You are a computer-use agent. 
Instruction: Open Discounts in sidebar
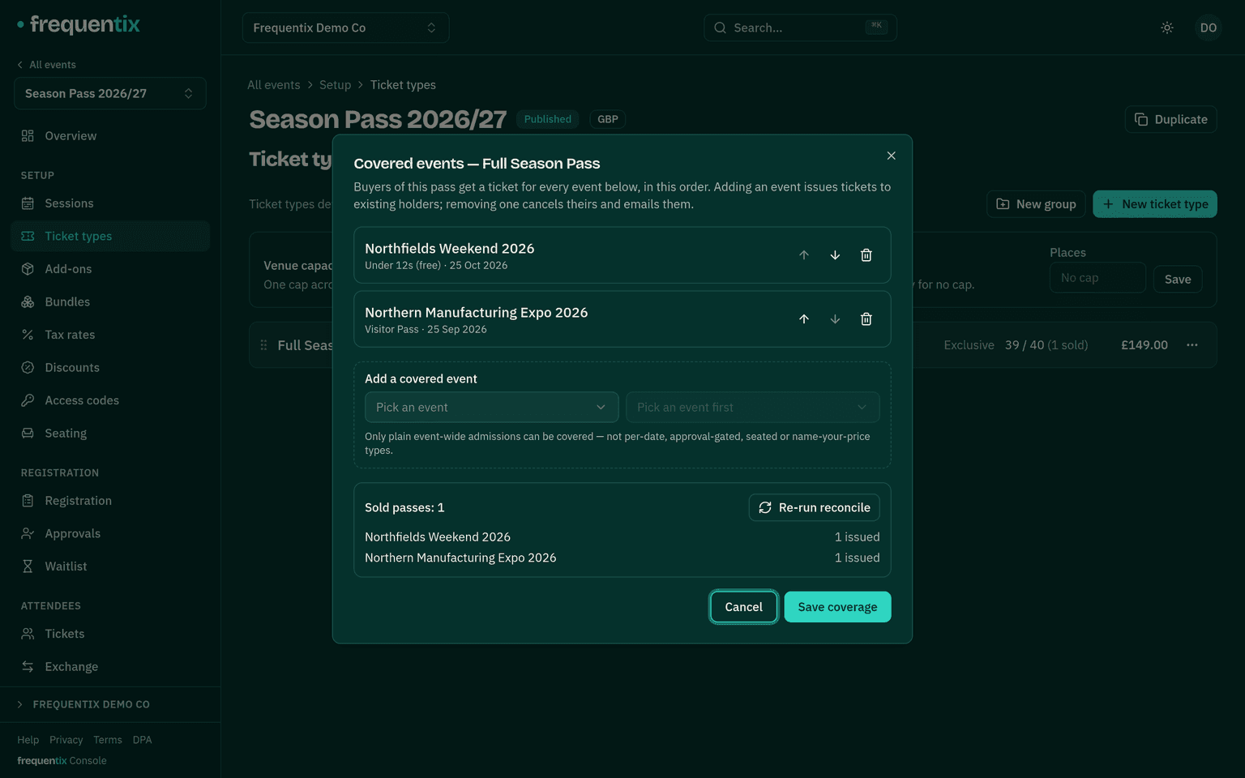110,367
